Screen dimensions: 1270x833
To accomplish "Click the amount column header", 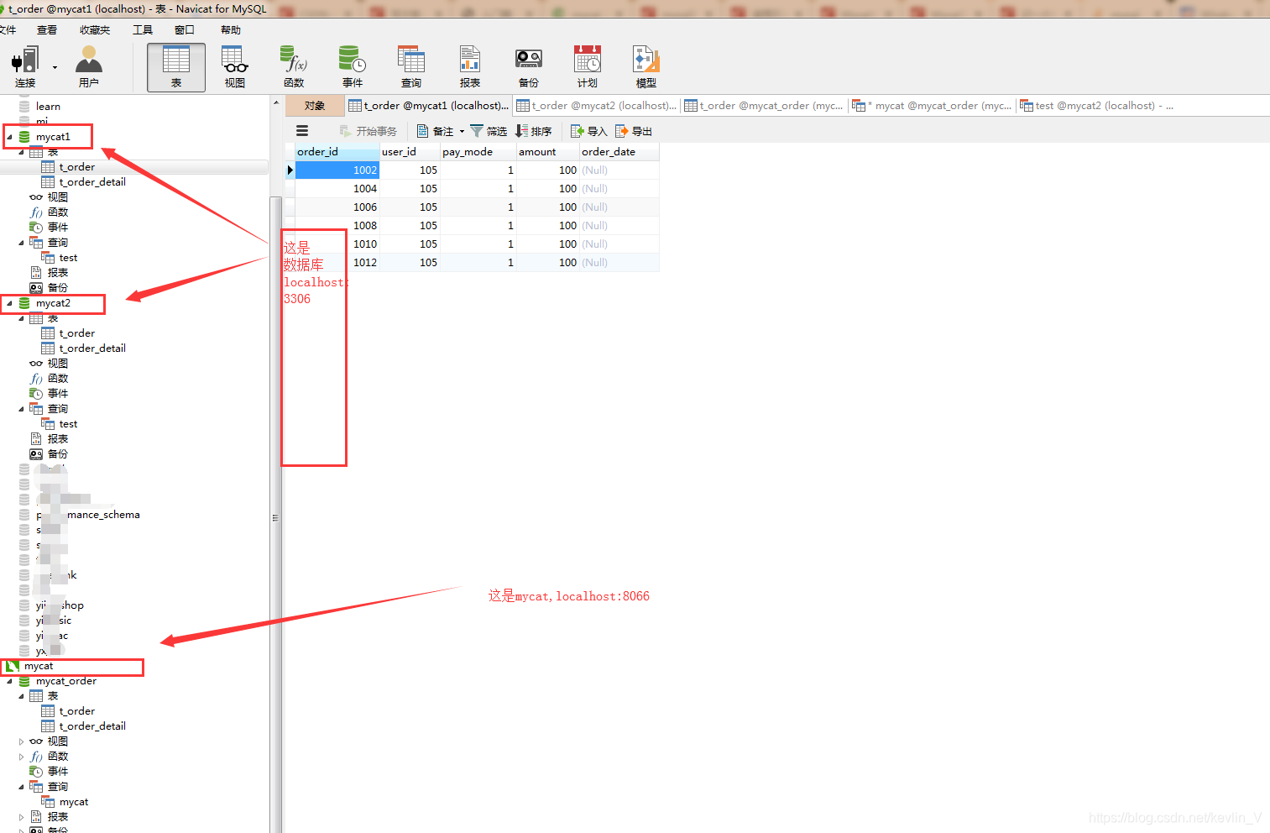I will 548,152.
